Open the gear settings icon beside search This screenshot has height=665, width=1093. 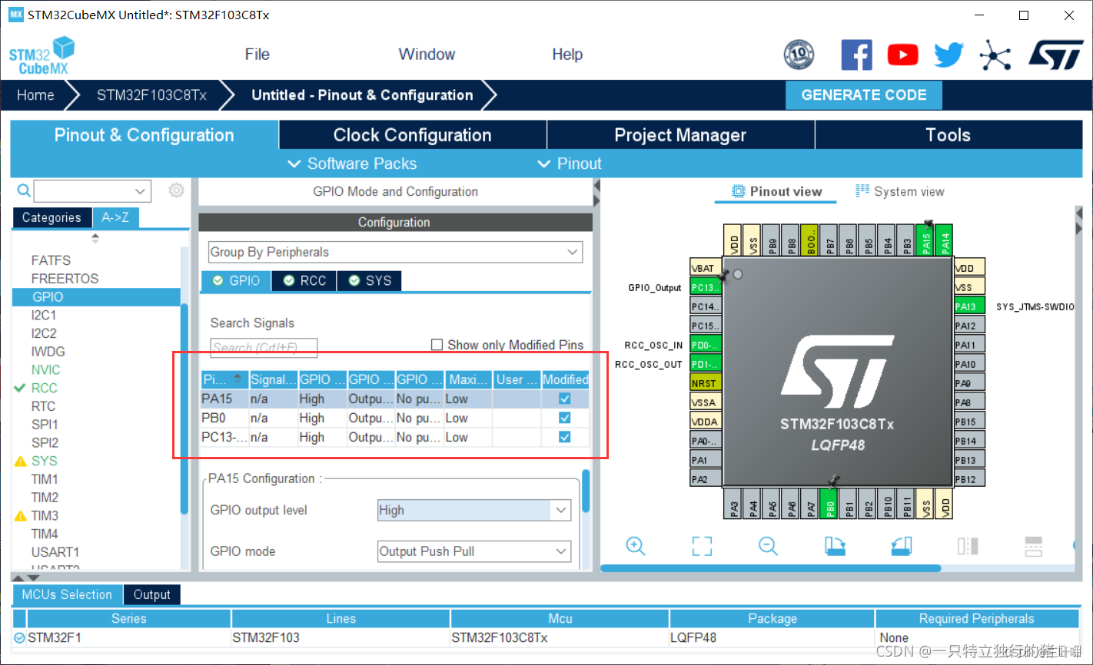click(177, 190)
